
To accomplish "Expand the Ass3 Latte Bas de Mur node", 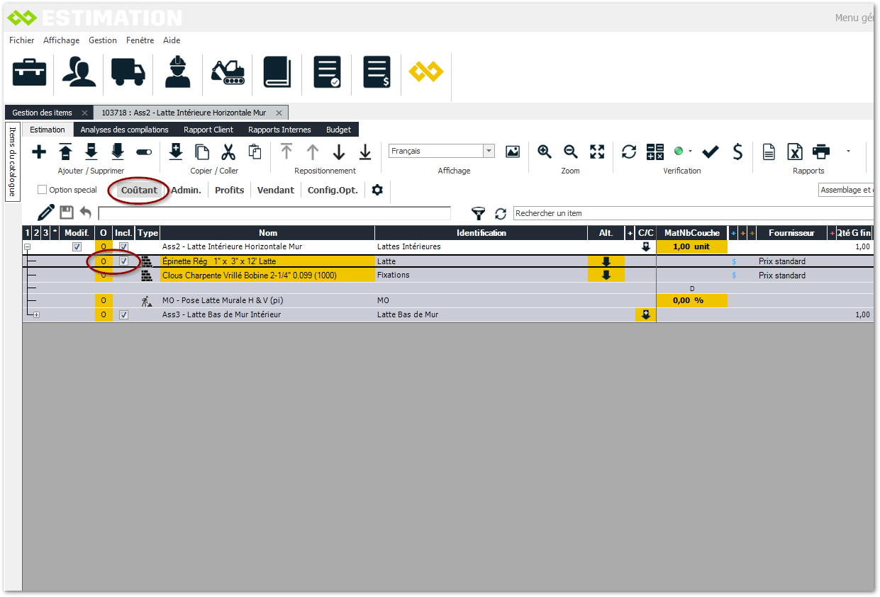I will (36, 315).
